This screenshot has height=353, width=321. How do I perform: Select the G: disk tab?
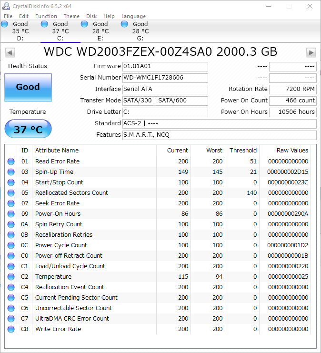coord(140,31)
